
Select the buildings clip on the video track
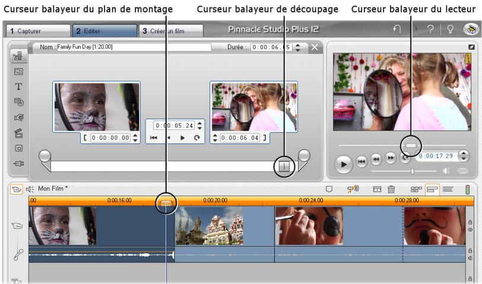[x=224, y=226]
